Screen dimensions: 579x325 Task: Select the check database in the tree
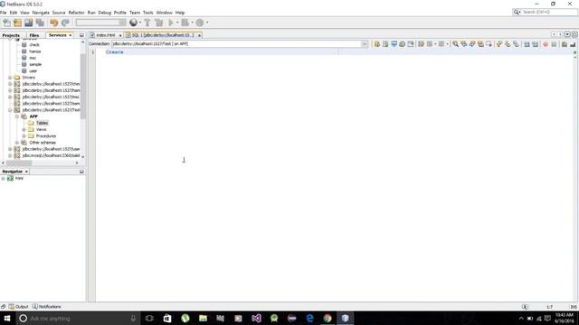34,45
